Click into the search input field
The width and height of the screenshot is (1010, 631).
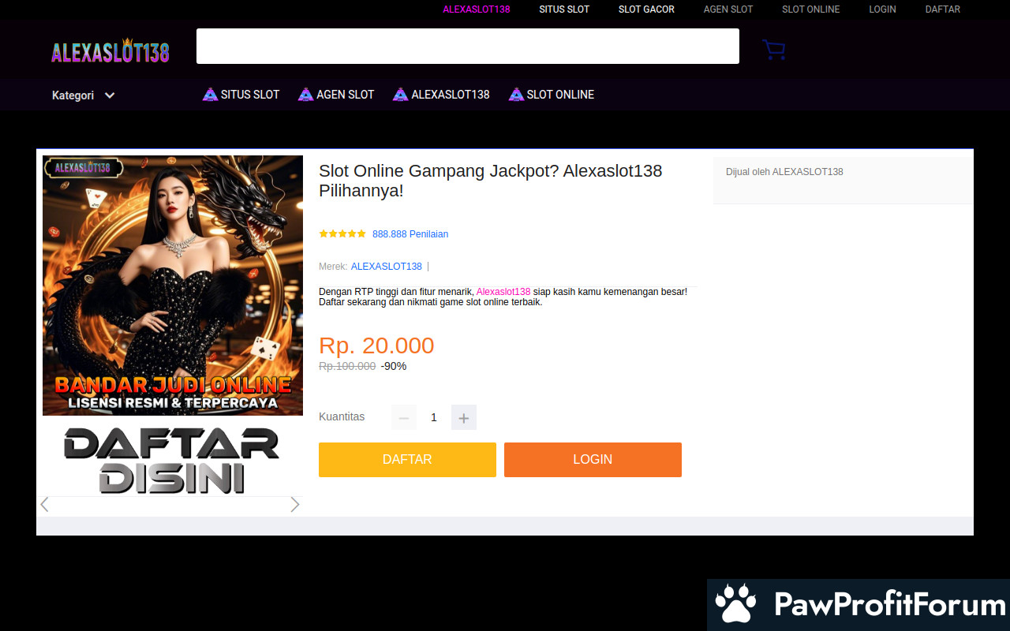pyautogui.click(x=467, y=47)
